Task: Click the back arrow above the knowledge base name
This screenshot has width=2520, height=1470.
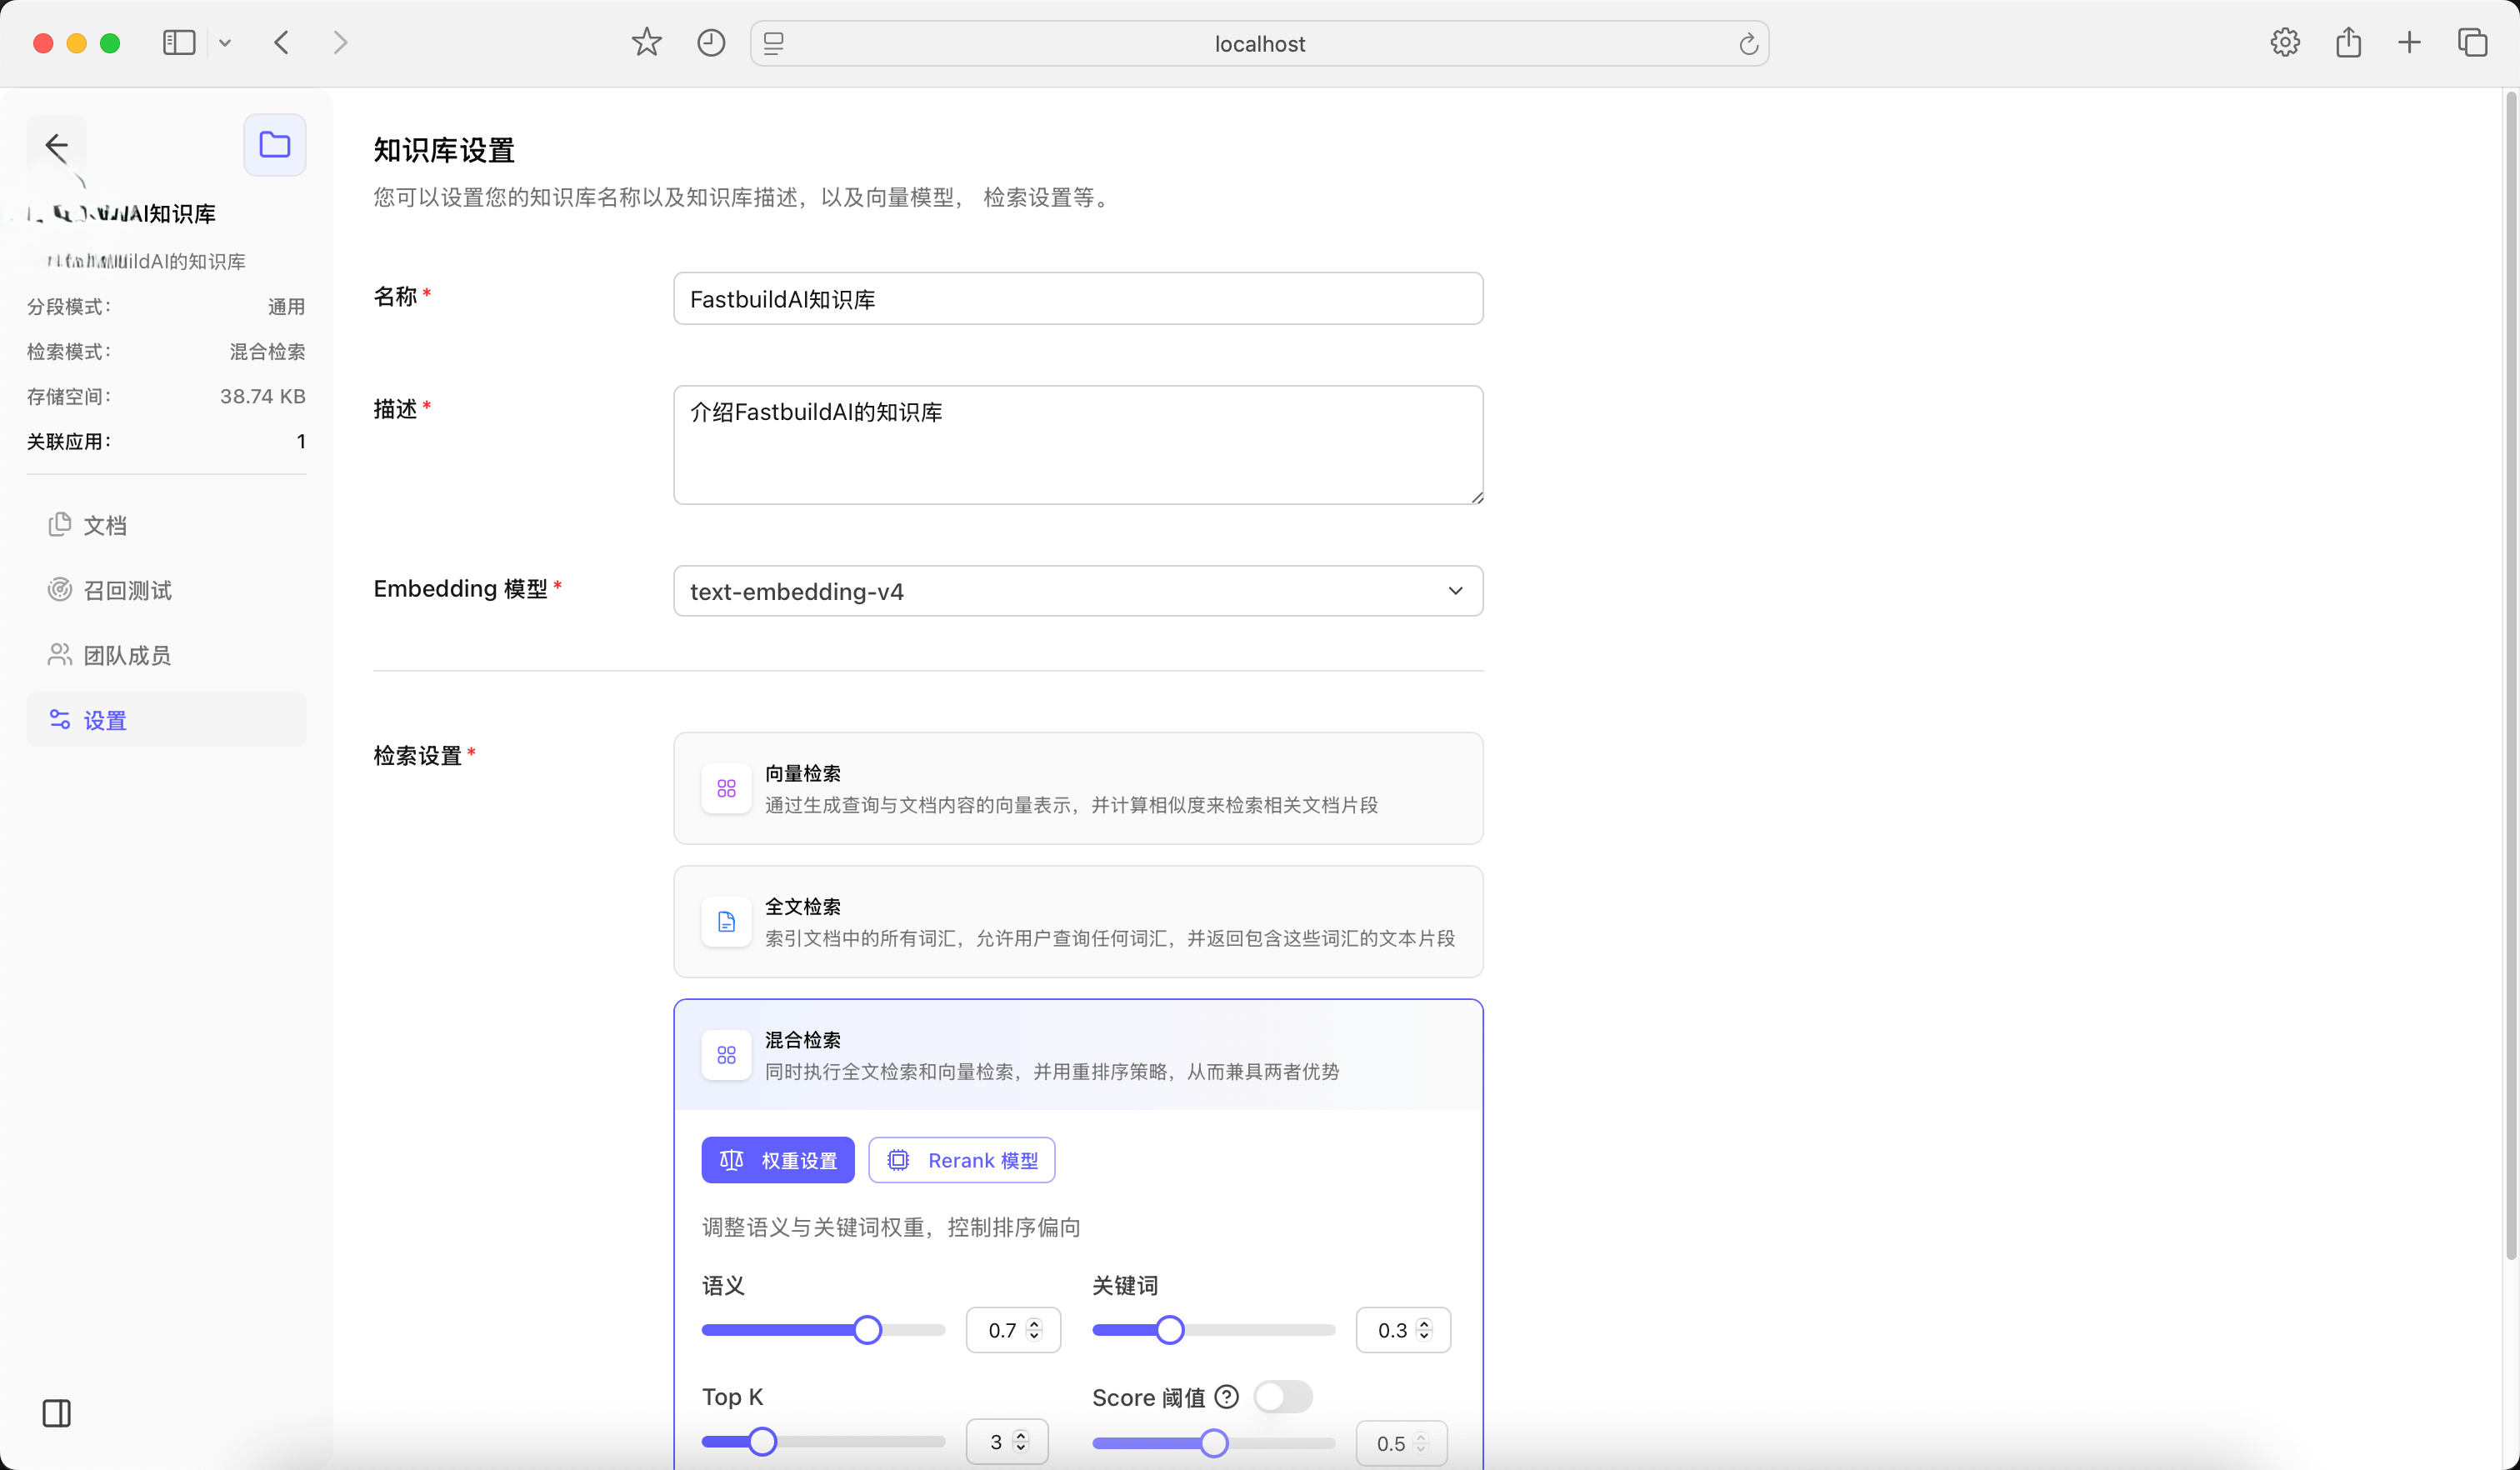Action: [x=57, y=145]
